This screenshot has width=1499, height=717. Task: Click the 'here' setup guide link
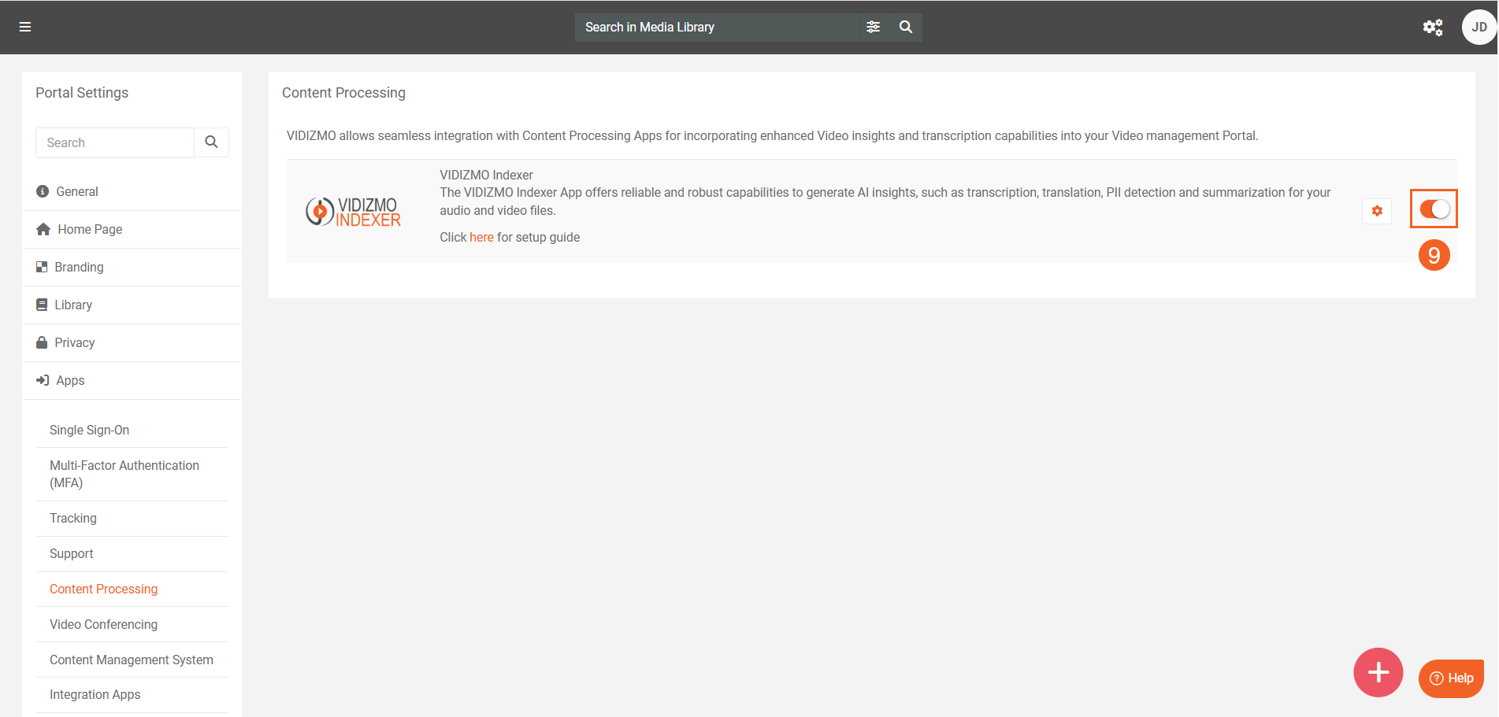point(481,238)
